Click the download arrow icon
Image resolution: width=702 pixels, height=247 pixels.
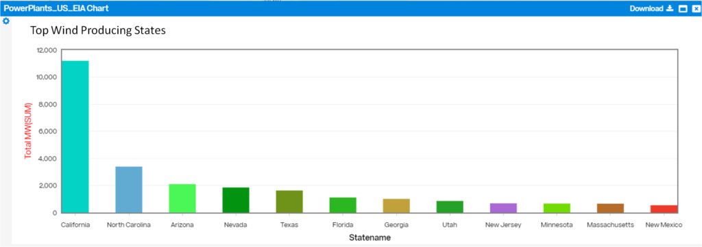tap(670, 8)
